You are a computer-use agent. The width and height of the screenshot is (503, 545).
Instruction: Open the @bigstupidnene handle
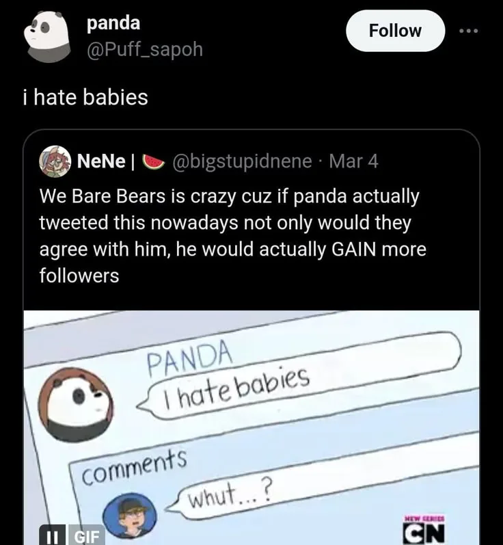click(x=243, y=161)
